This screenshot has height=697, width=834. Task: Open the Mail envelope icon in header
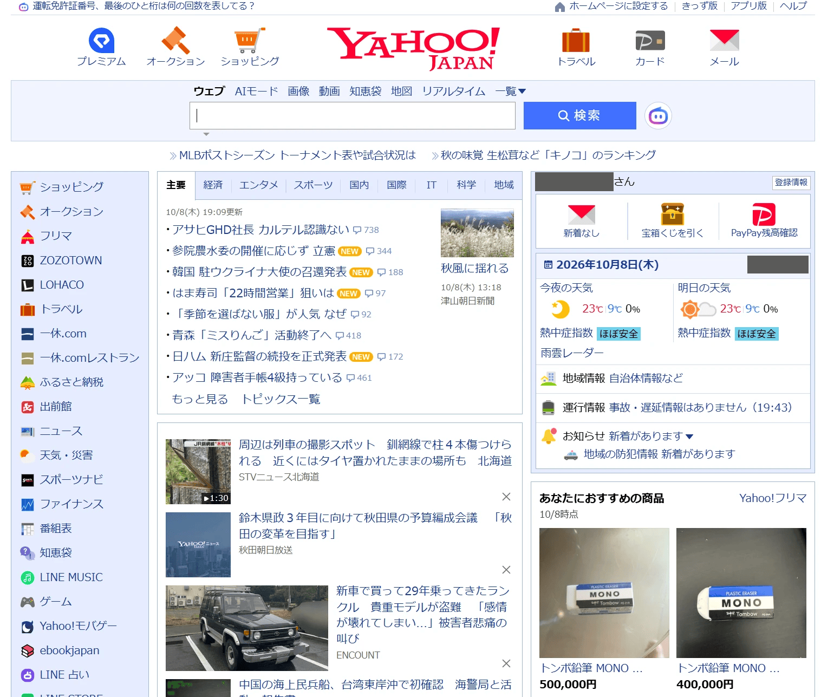(x=724, y=41)
